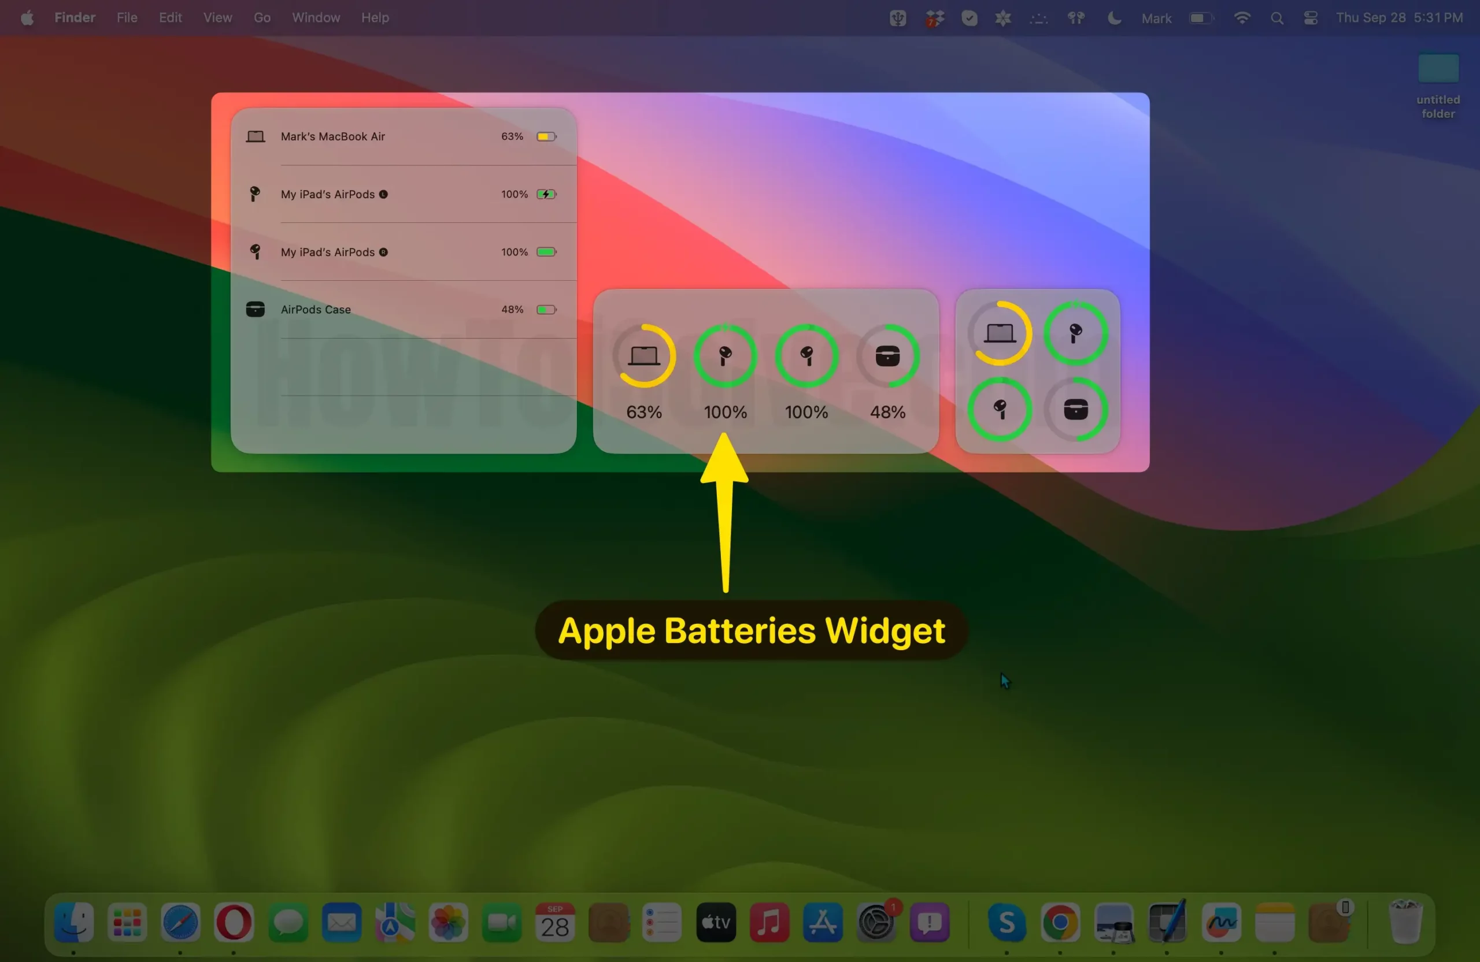
Task: Click My iPad's AirPods right (R) row
Action: pos(403,252)
